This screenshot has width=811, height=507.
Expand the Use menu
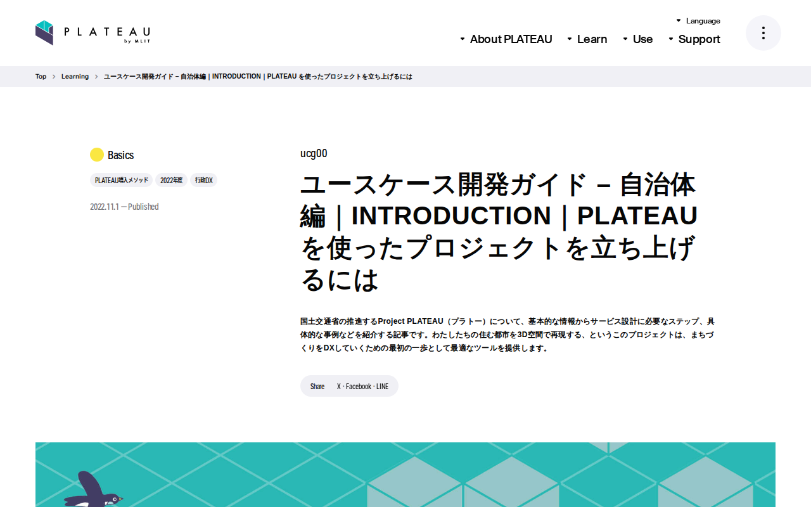coord(638,39)
